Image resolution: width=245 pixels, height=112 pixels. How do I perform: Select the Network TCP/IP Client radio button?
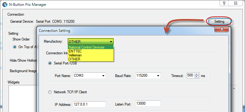(x=50, y=92)
